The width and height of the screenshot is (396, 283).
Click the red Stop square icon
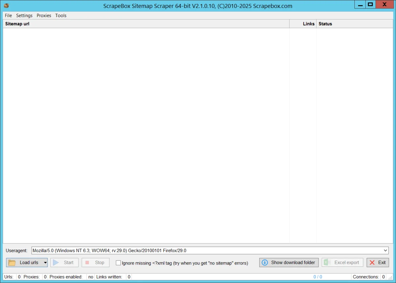[87, 263]
